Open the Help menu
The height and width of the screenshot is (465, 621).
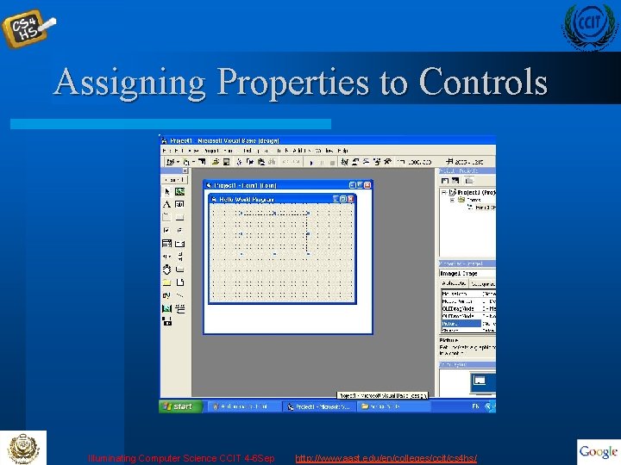342,151
